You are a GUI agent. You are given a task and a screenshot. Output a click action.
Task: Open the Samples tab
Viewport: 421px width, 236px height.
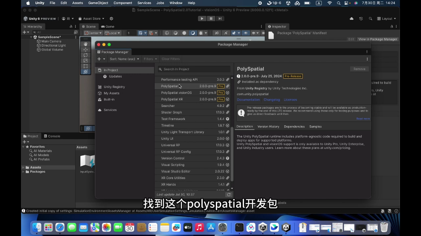[x=315, y=127]
